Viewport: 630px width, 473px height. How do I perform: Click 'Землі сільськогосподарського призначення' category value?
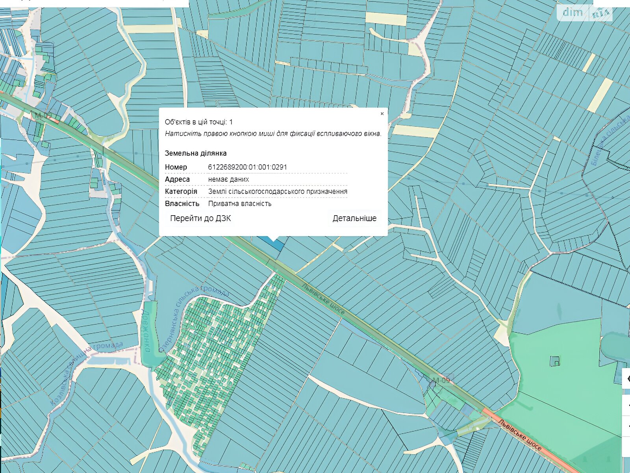278,192
